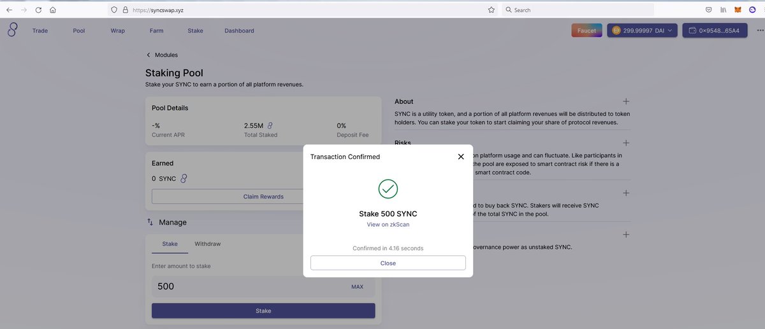
Task: Expand the fourth info section plus
Action: [626, 234]
